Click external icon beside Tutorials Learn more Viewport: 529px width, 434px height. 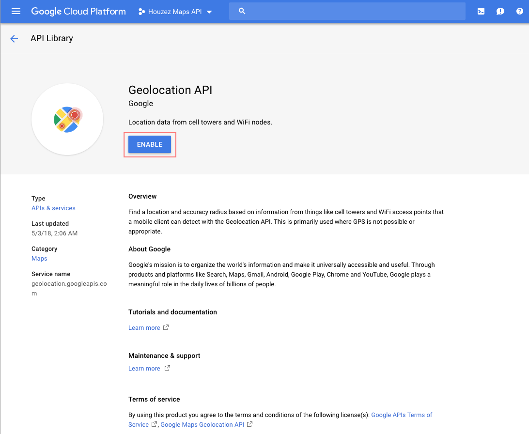[x=166, y=327]
